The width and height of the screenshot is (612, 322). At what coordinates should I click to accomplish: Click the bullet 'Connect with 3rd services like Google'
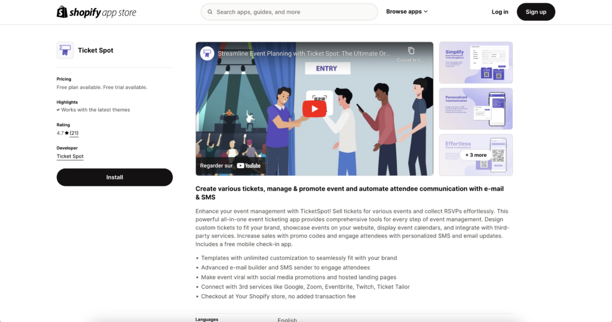coord(305,287)
